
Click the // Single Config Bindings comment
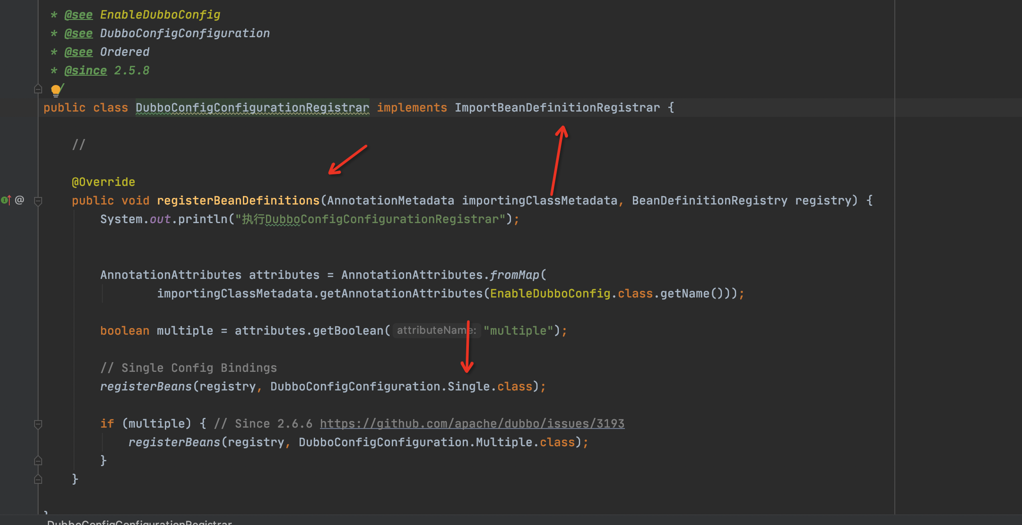(188, 368)
